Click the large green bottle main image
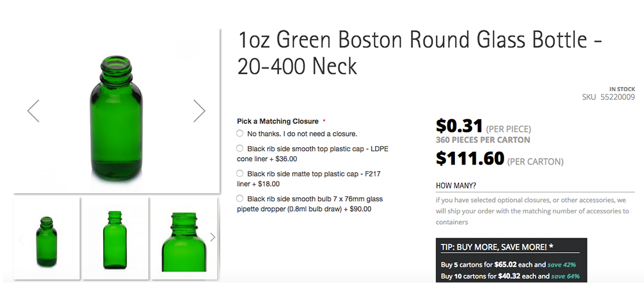The image size is (644, 298). click(116, 111)
